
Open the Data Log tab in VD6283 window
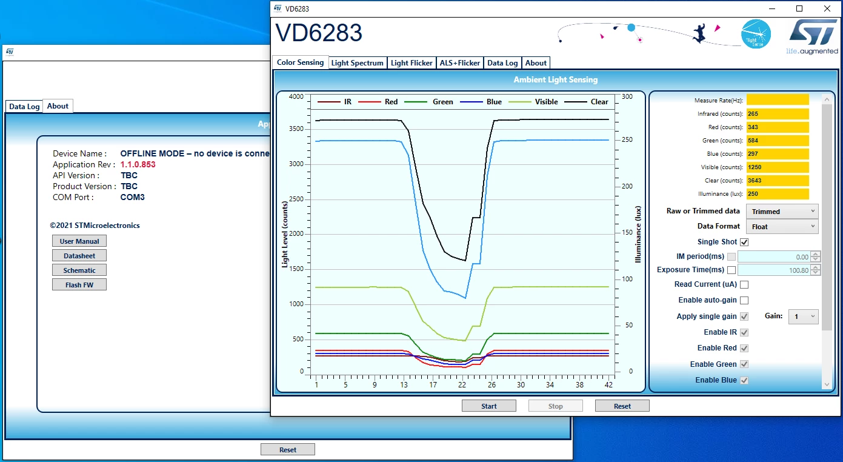[x=502, y=62]
